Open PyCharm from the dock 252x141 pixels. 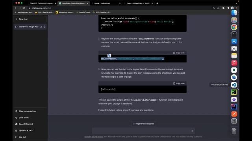(x=234, y=92)
